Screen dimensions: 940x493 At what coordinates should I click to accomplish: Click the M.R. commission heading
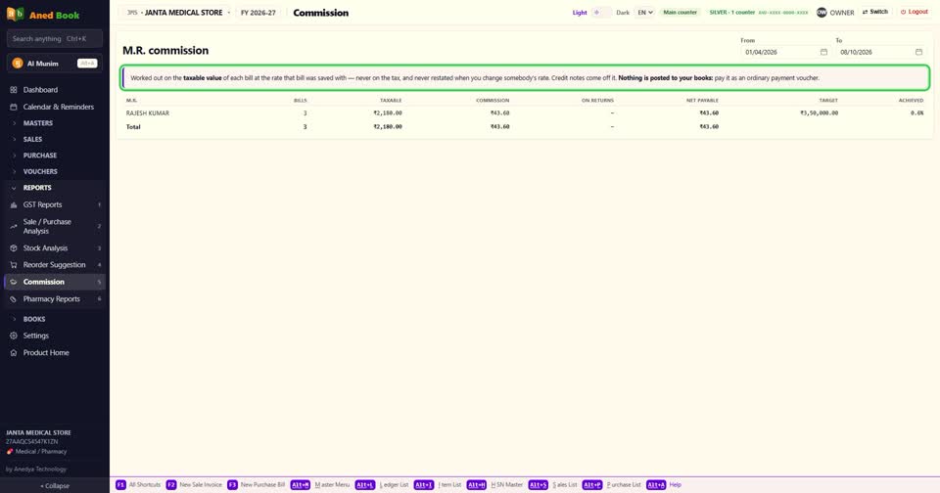click(x=165, y=50)
